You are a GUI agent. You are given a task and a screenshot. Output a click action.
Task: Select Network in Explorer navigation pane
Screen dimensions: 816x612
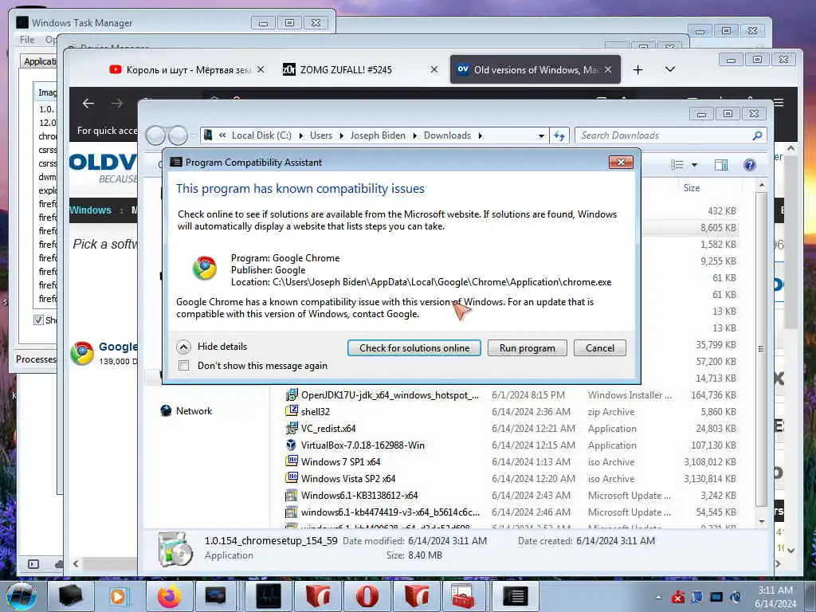click(x=194, y=410)
